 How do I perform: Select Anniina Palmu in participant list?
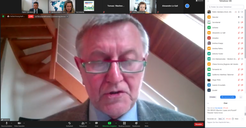pos(225,48)
